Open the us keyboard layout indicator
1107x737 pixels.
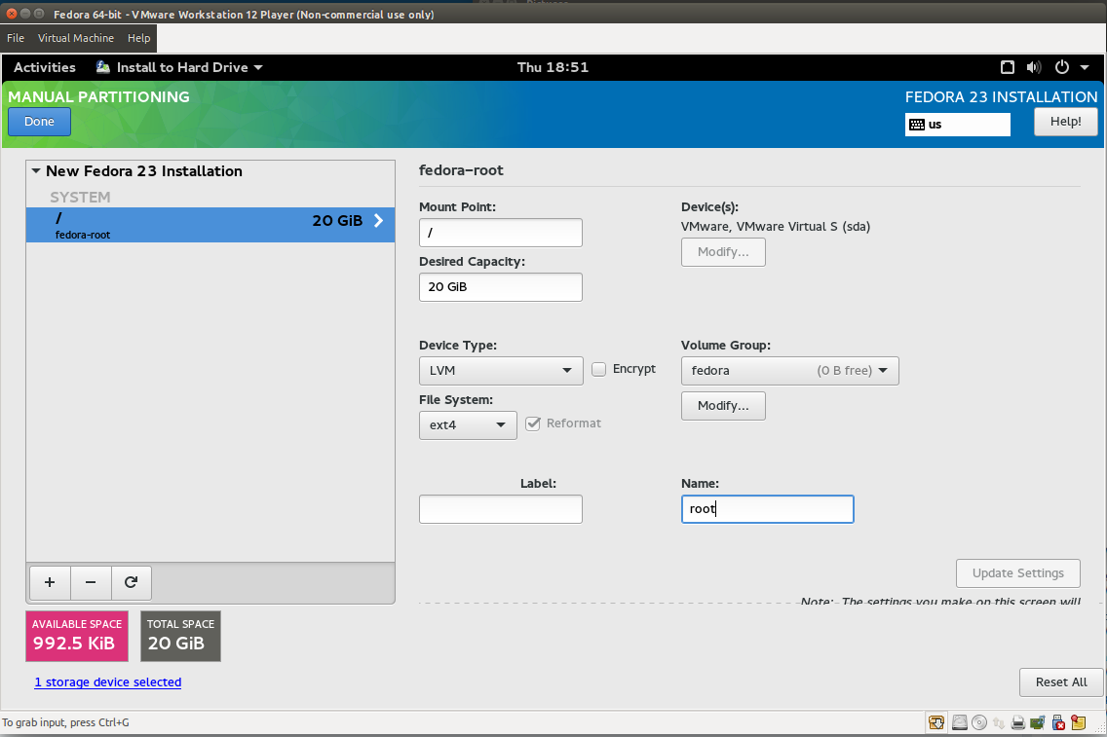click(957, 124)
